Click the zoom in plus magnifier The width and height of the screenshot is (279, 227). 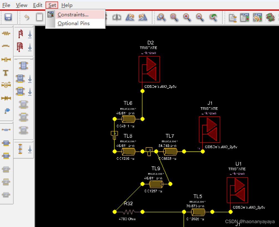tap(187, 17)
